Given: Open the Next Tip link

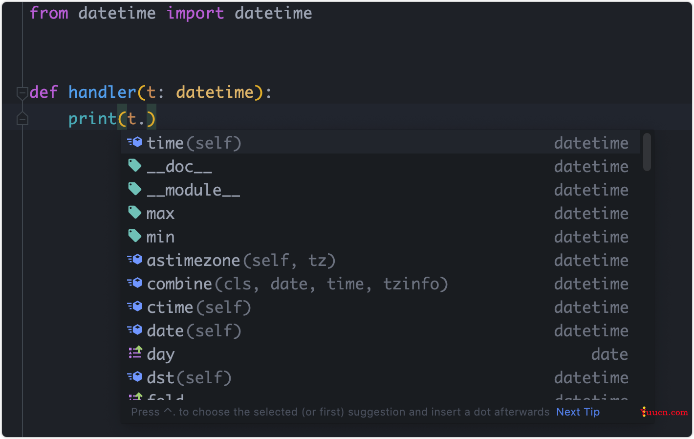Looking at the screenshot, I should pos(578,412).
